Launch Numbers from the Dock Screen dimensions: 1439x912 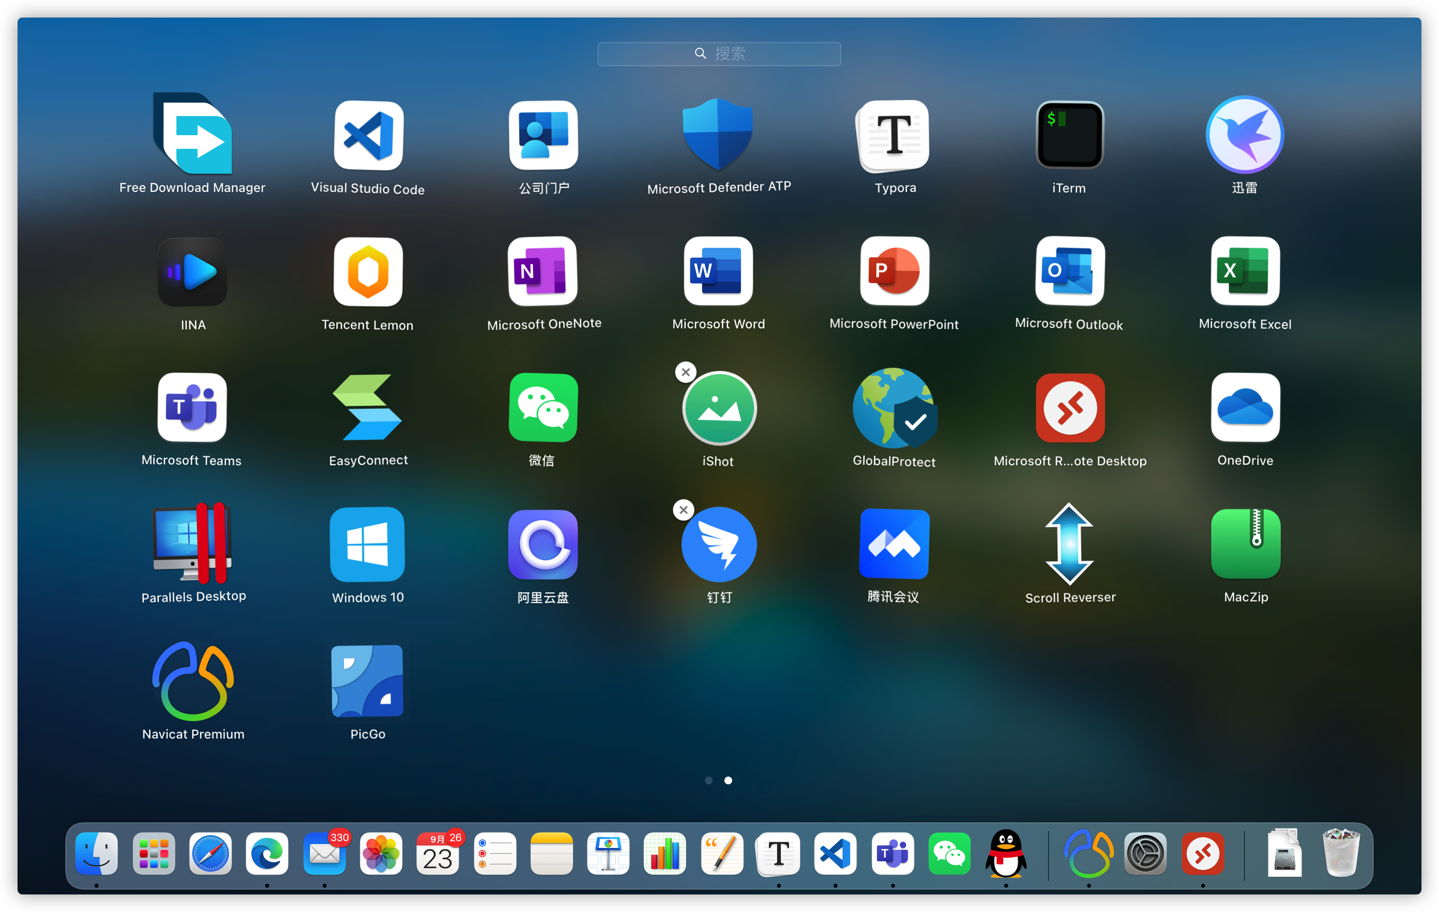tap(665, 854)
